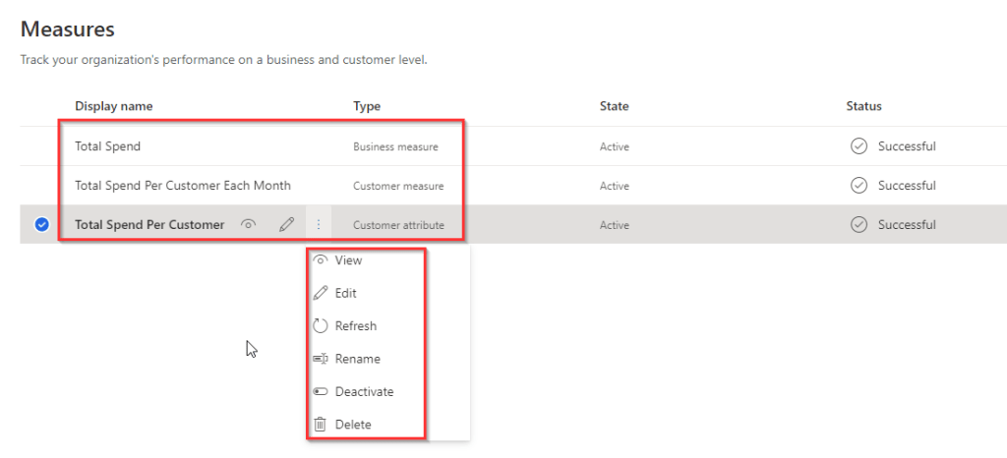Open Total Spend Per Customer Each Month measure
The width and height of the screenshot is (1007, 458).
[182, 186]
